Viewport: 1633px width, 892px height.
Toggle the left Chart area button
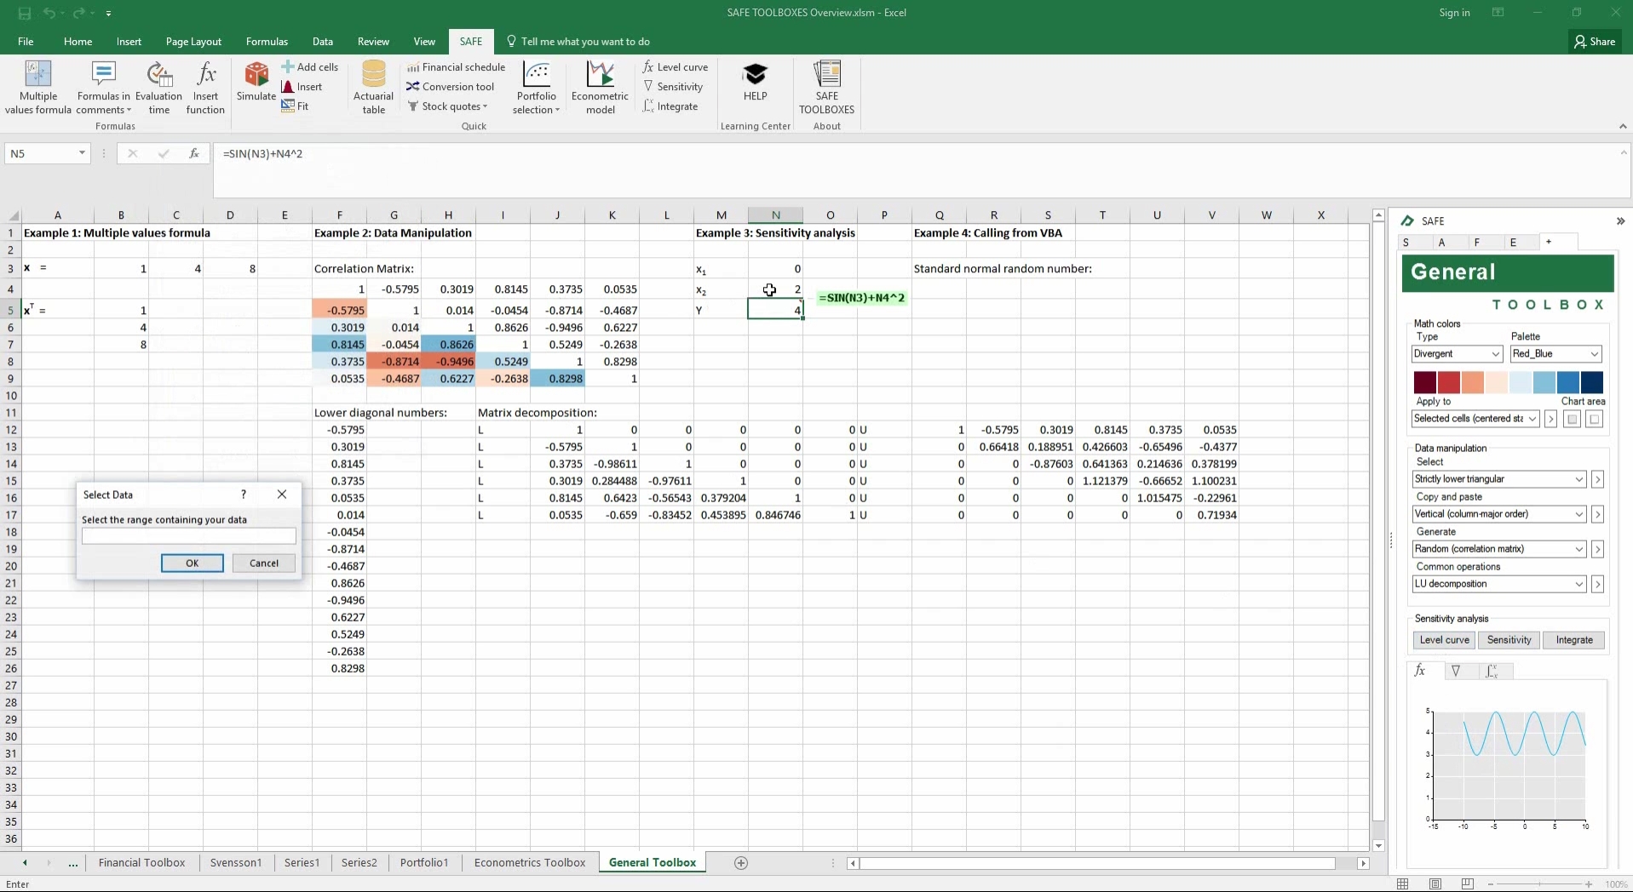coord(1573,419)
